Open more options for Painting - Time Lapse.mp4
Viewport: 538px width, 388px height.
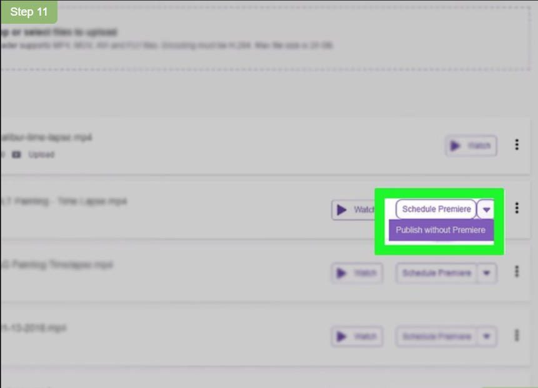(517, 208)
